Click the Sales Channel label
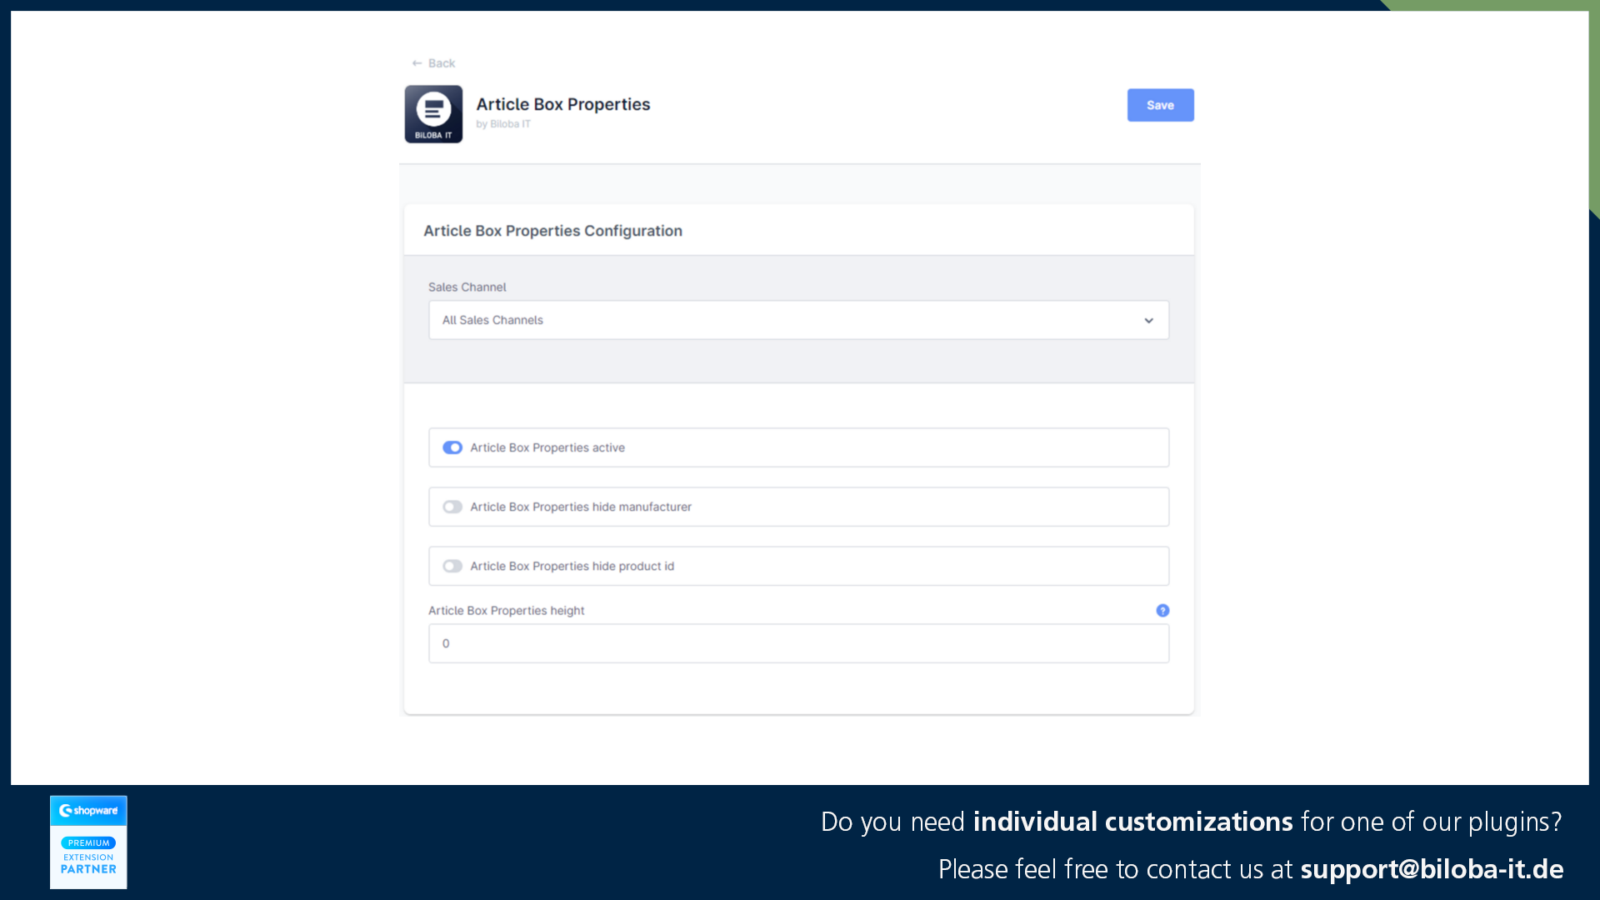The image size is (1600, 900). (x=467, y=287)
